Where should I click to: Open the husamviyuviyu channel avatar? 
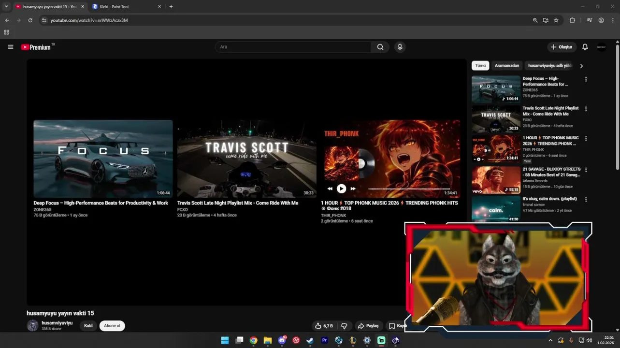tap(32, 325)
